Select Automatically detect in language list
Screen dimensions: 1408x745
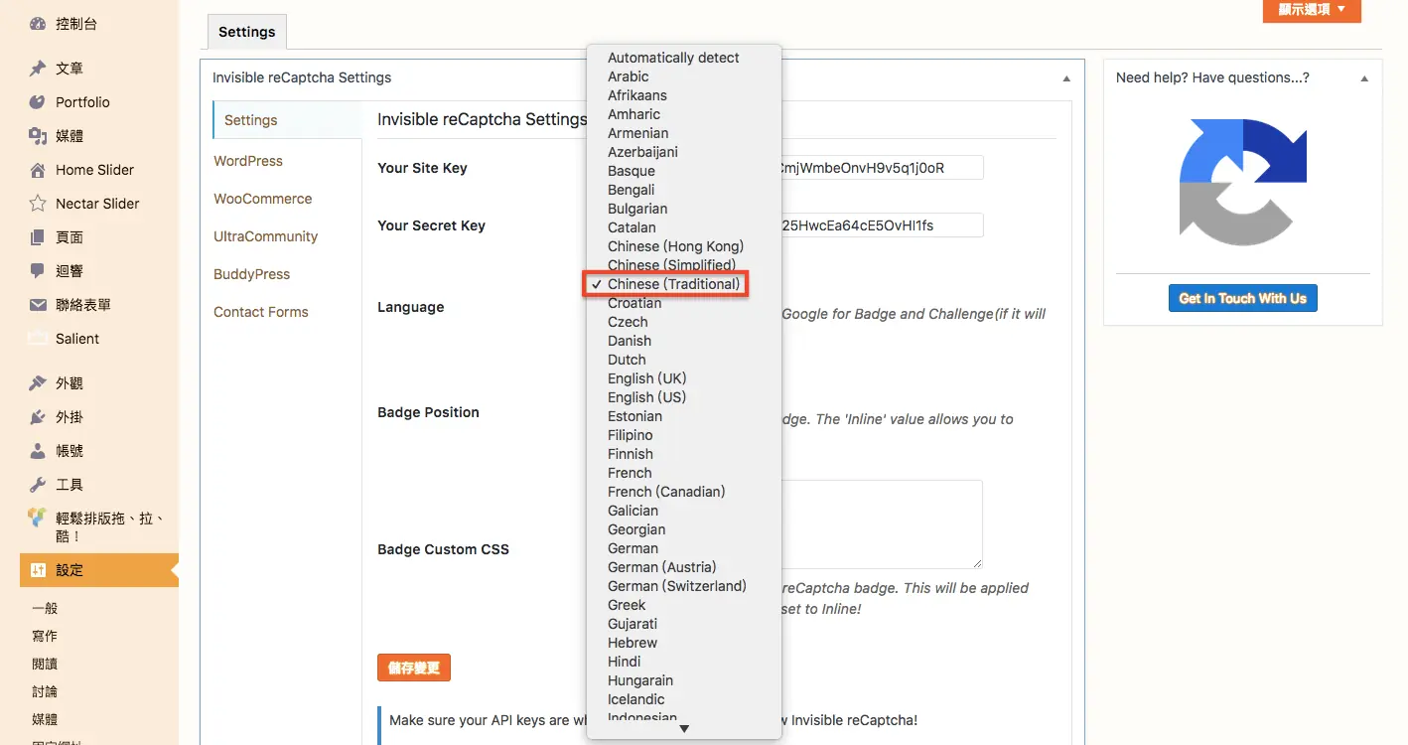673,58
